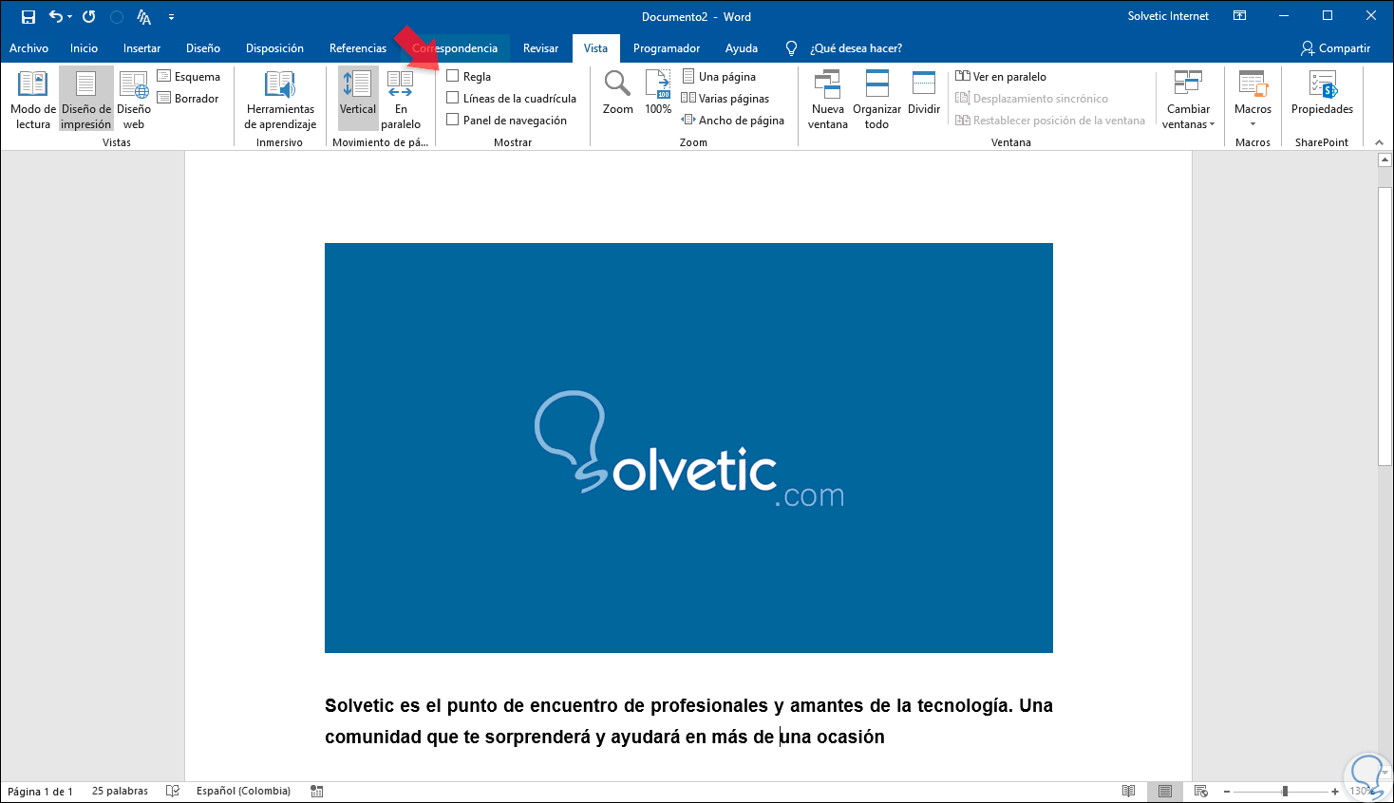
Task: Choose Una página zoom option
Action: tap(719, 77)
